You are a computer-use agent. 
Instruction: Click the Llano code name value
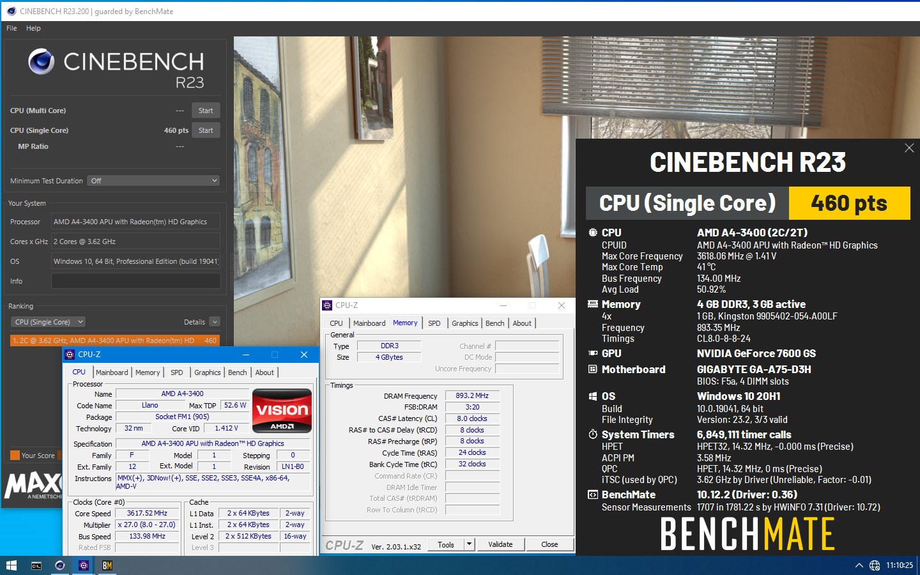[x=150, y=405]
